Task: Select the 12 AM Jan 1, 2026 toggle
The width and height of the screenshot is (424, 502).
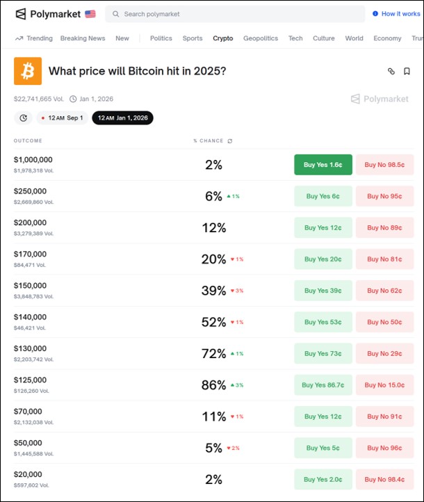Action: click(122, 118)
